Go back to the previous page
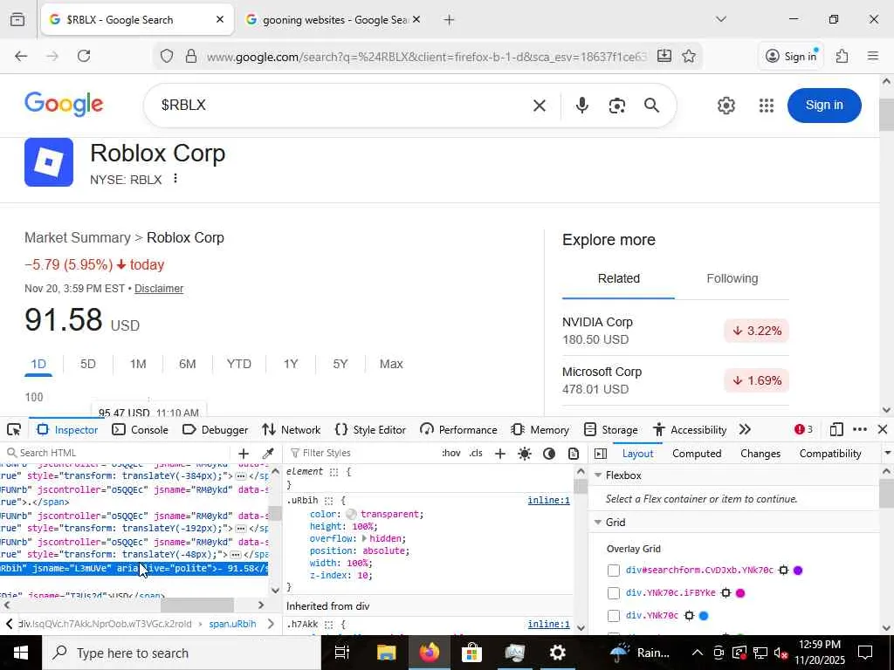The width and height of the screenshot is (894, 670). coord(21,56)
